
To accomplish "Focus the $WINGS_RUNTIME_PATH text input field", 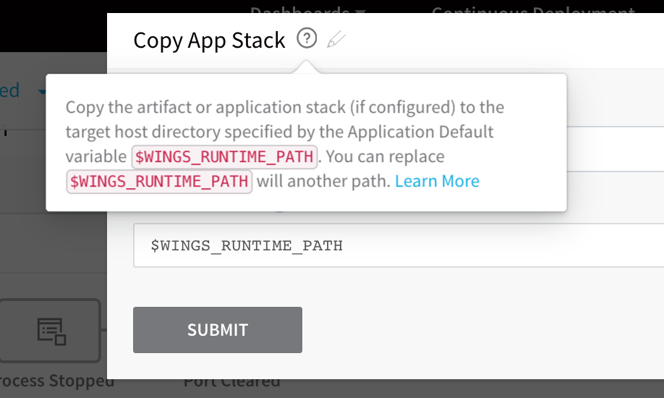I will tap(399, 245).
